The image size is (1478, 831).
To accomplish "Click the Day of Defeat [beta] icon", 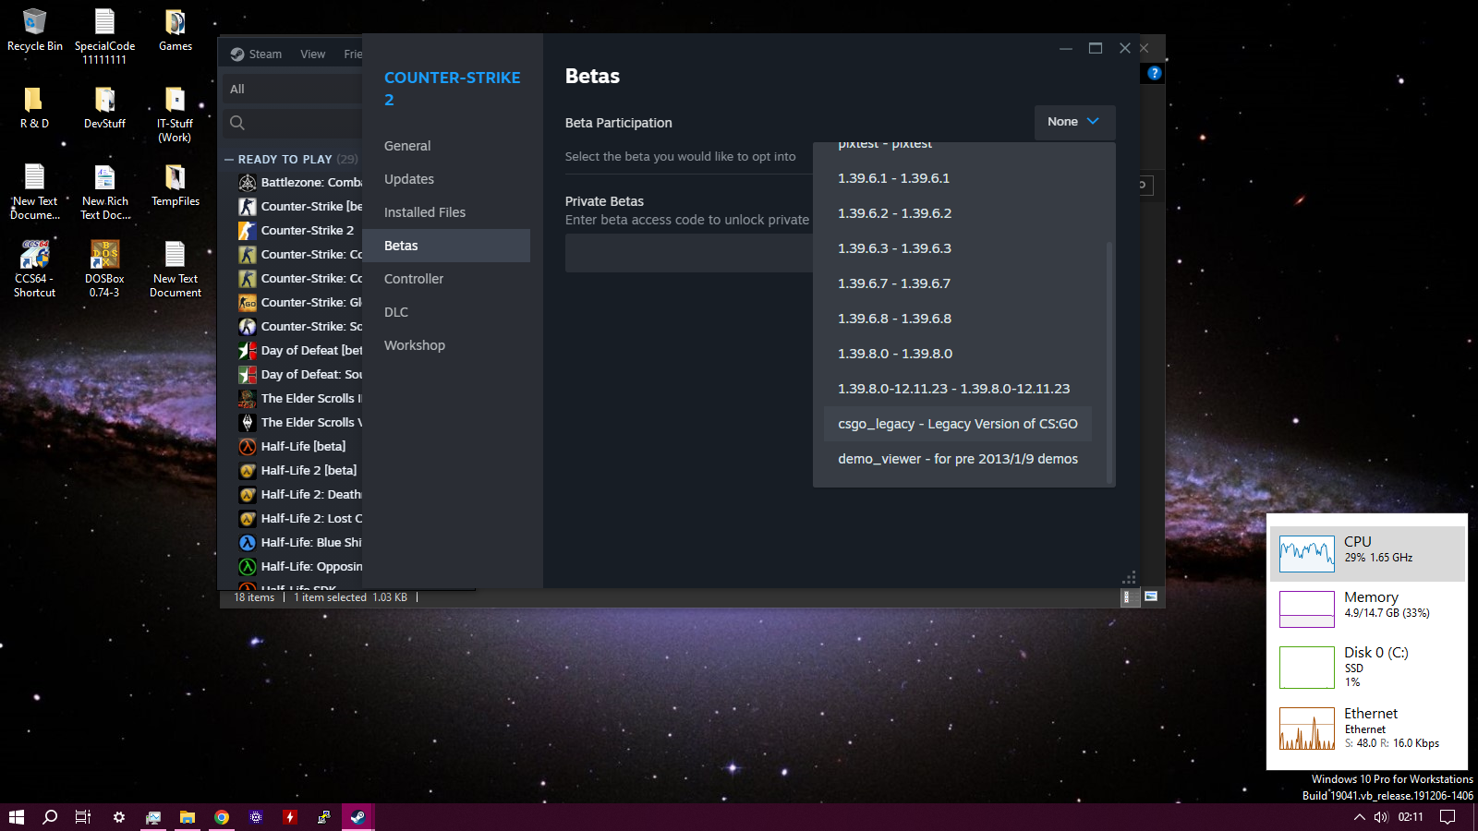I will (x=248, y=350).
